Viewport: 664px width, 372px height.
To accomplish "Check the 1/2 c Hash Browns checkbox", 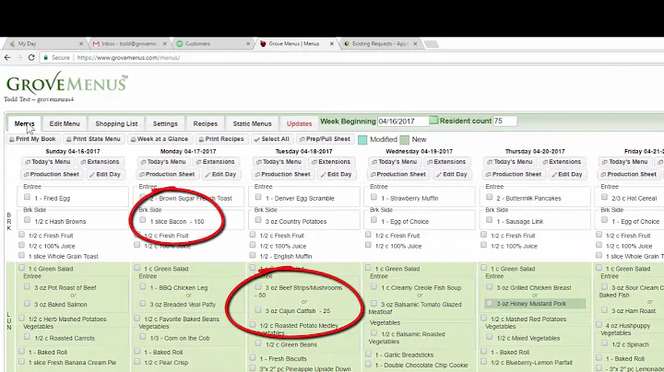I will pyautogui.click(x=27, y=220).
